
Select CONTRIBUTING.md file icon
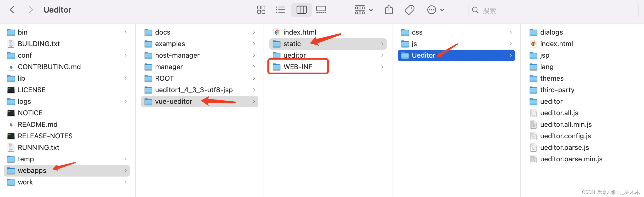point(11,67)
